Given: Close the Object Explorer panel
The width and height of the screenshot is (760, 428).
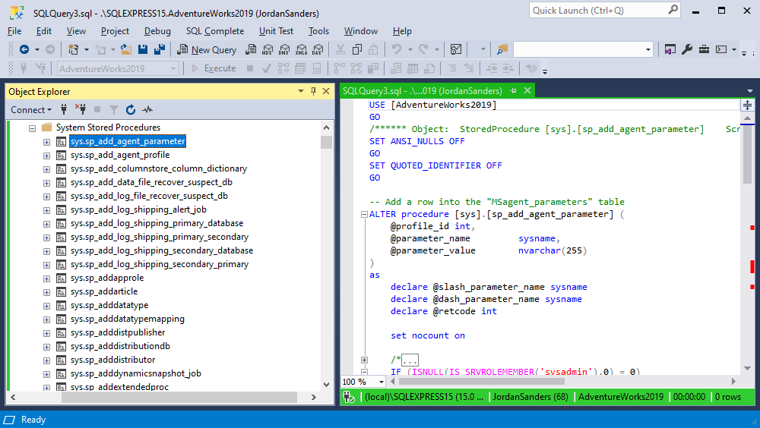Looking at the screenshot, I should tap(326, 91).
